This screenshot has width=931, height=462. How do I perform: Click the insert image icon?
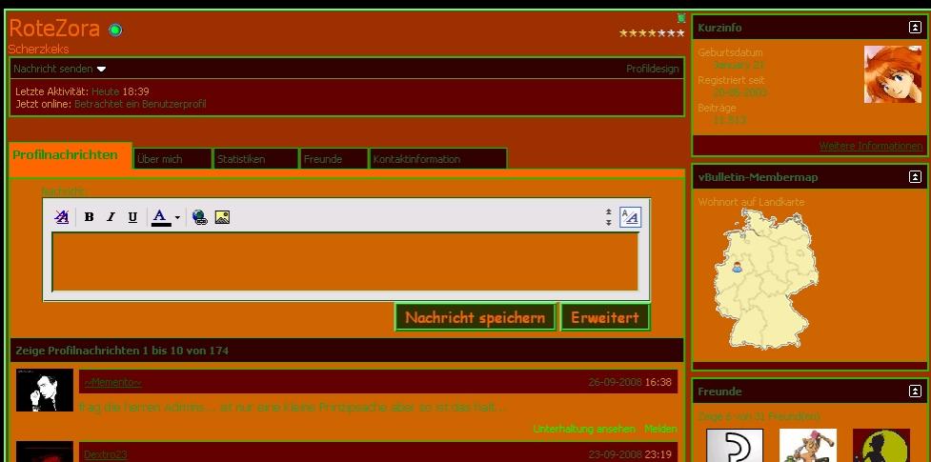(222, 217)
